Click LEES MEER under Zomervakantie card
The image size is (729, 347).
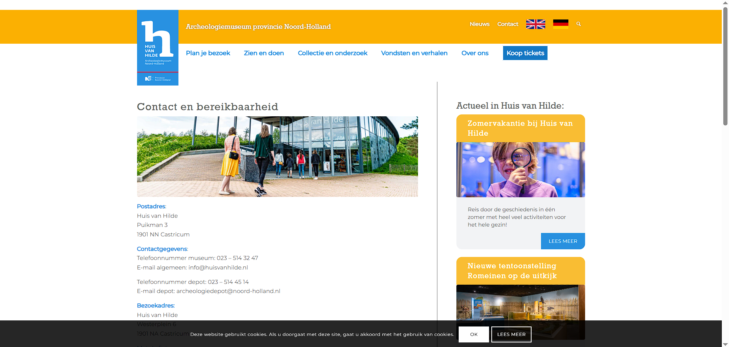click(563, 241)
